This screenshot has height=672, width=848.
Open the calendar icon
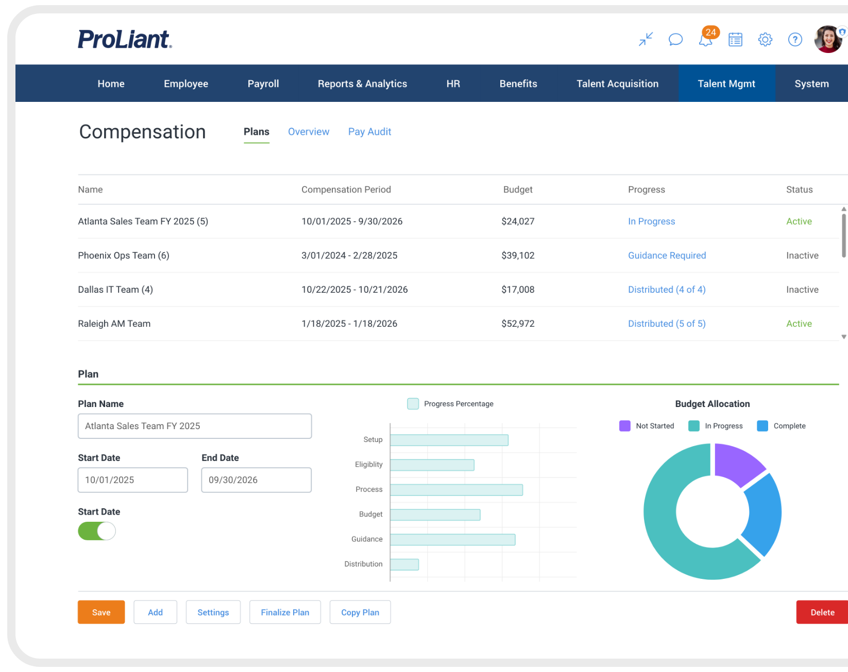(735, 39)
